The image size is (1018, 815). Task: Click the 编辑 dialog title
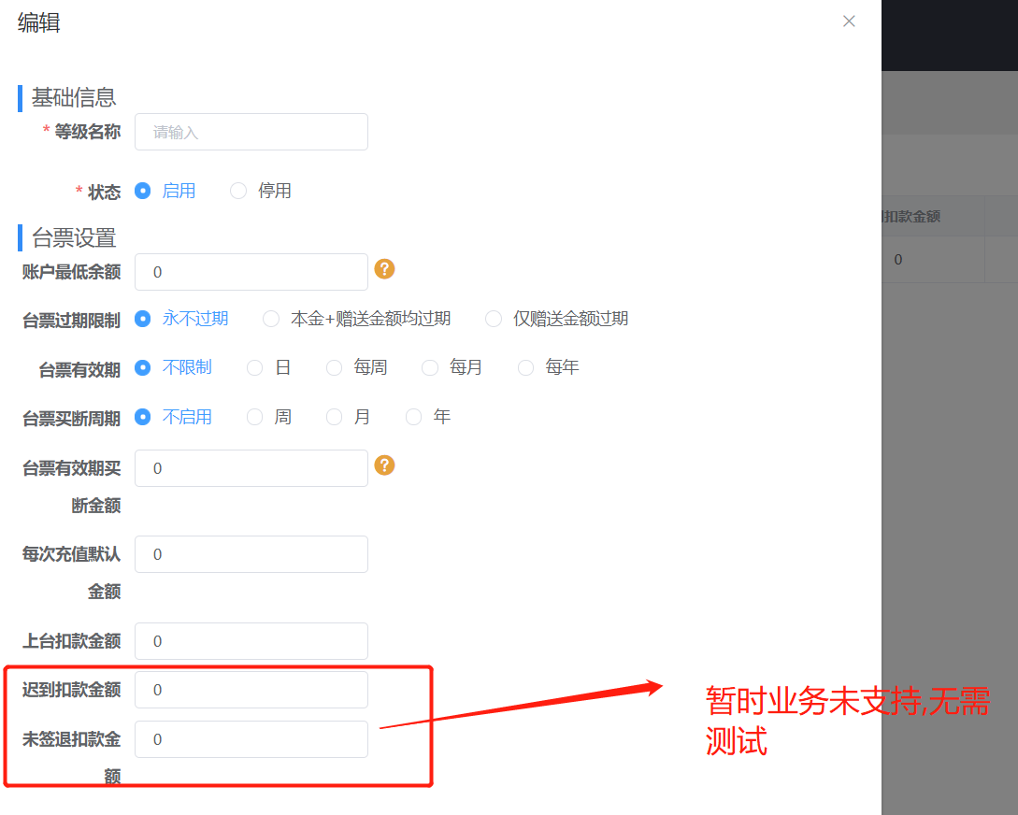39,22
